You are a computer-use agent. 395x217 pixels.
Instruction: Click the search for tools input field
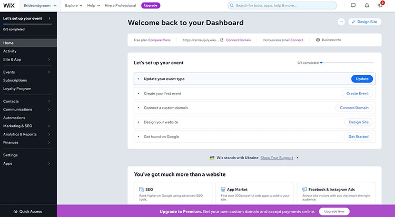[x=282, y=5]
